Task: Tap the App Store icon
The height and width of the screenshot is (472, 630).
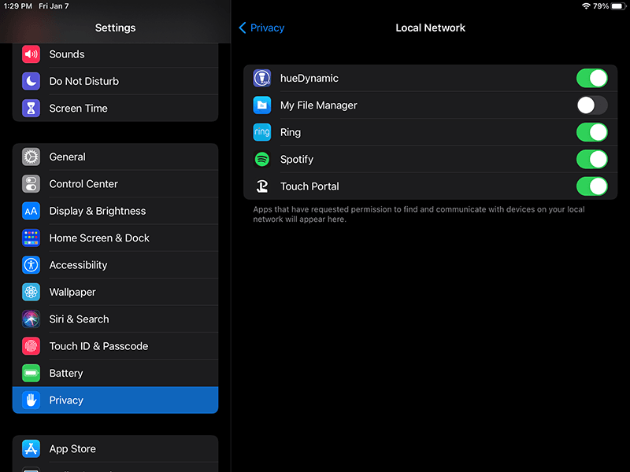Action: tap(31, 448)
